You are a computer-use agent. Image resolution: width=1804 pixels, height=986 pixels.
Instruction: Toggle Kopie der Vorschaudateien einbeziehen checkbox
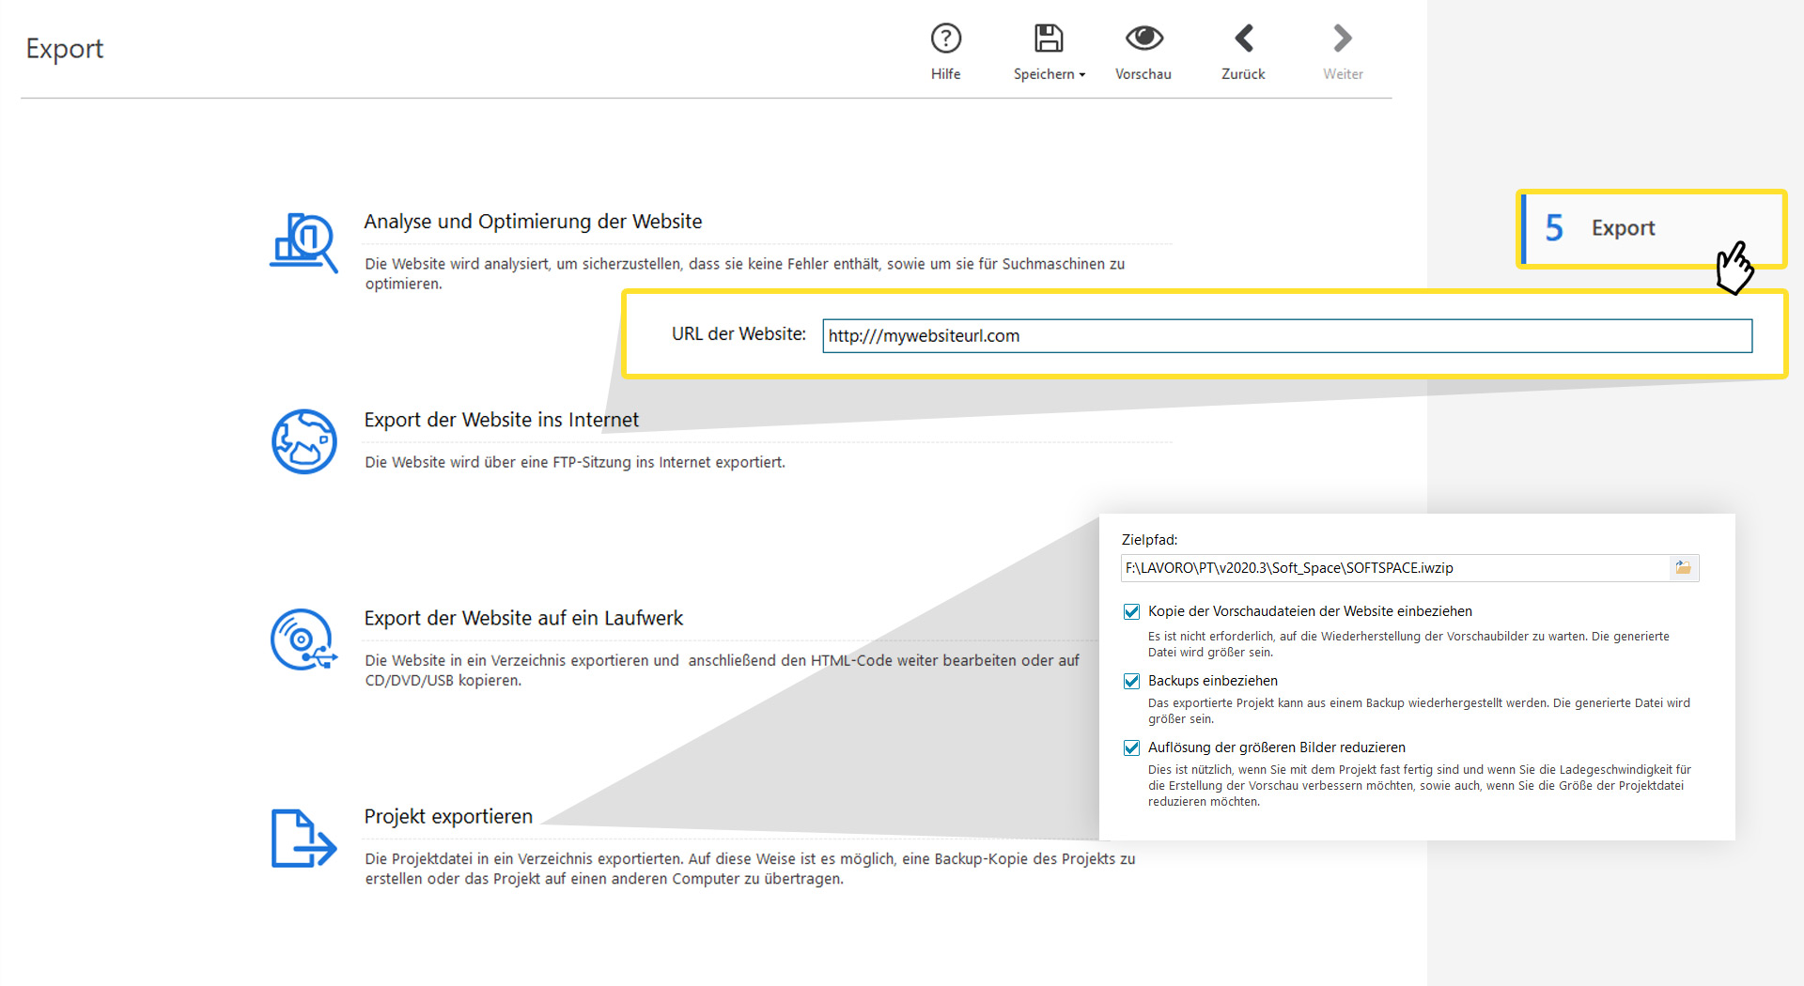point(1131,611)
